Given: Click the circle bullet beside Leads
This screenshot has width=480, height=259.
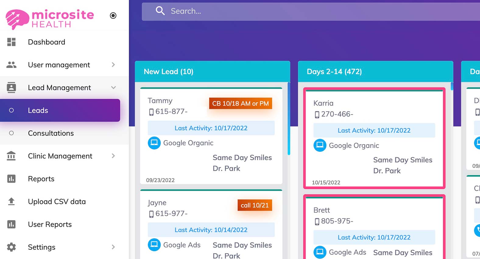Looking at the screenshot, I should (x=11, y=110).
